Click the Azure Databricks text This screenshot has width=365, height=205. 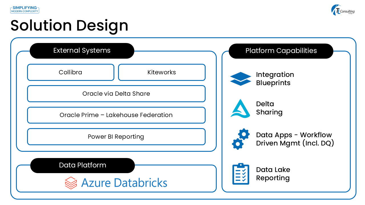click(x=124, y=183)
